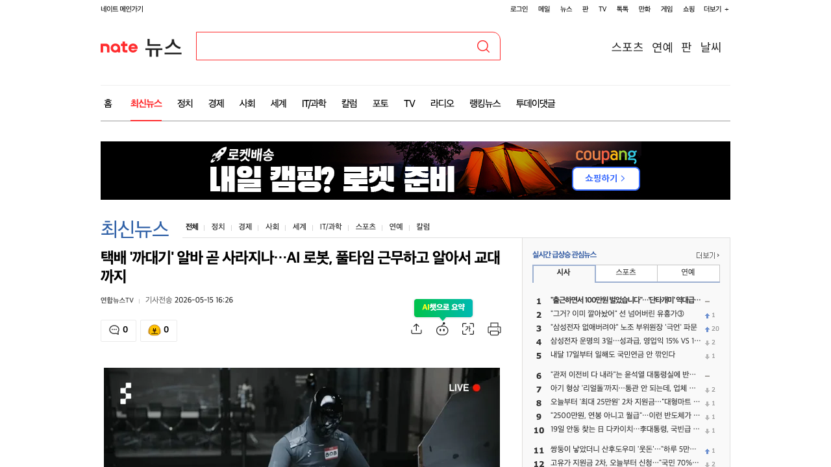The width and height of the screenshot is (831, 467).
Task: Open the 만화 top link
Action: point(645,9)
